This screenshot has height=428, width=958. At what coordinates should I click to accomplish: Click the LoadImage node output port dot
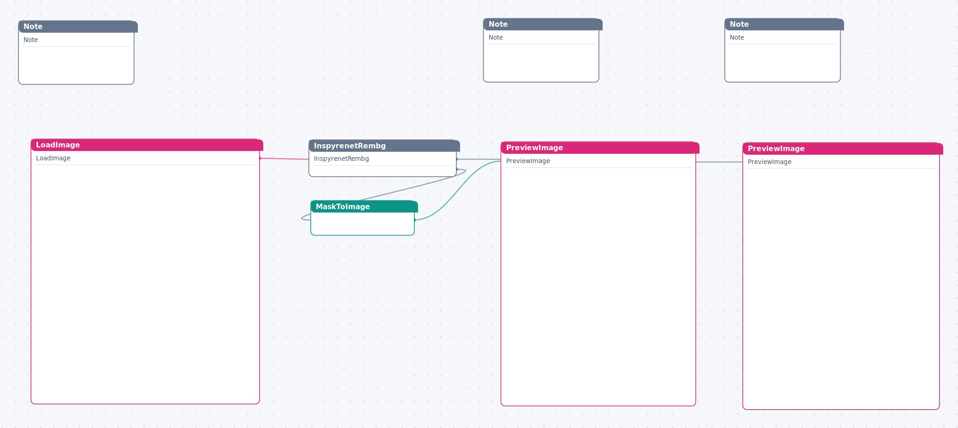[x=260, y=158]
